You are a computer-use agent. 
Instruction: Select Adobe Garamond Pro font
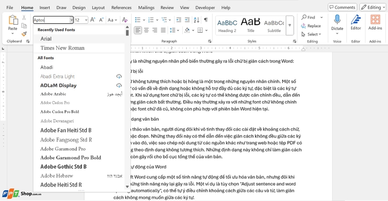(79, 149)
